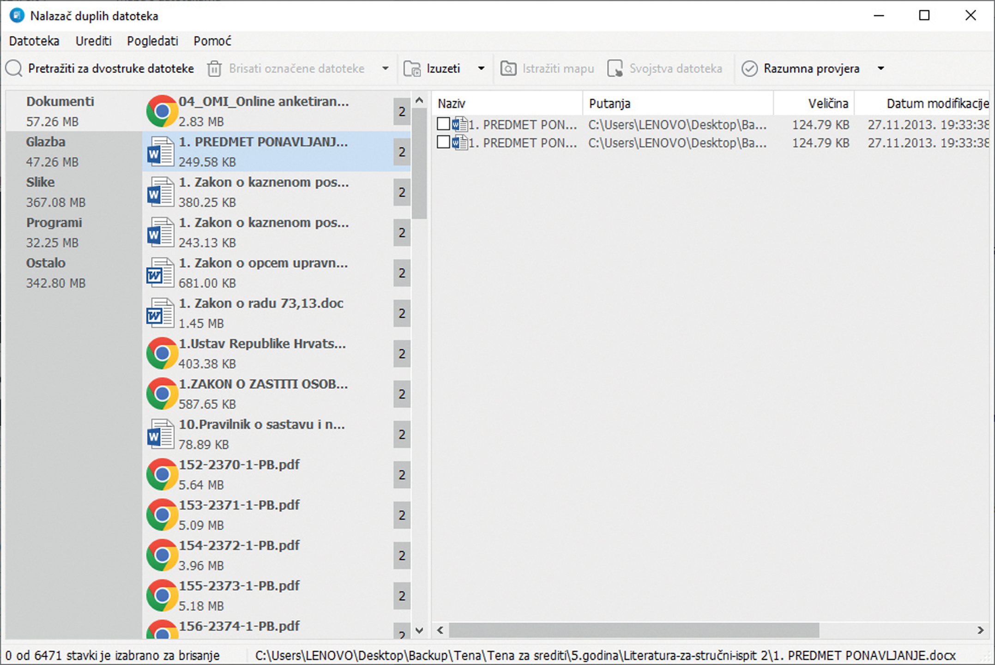The image size is (995, 665).
Task: Check the second PREDMET PON... file checkbox
Action: [x=443, y=142]
